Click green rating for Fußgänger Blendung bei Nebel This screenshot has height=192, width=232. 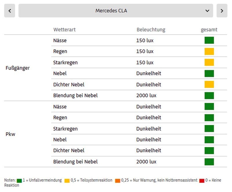pos(209,96)
